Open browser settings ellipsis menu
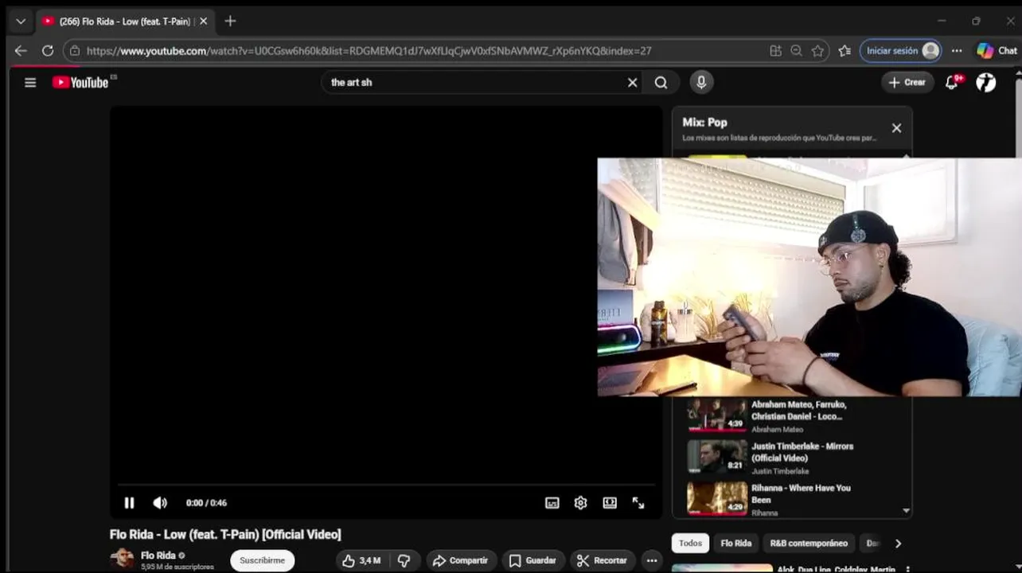This screenshot has width=1022, height=573. tap(957, 50)
